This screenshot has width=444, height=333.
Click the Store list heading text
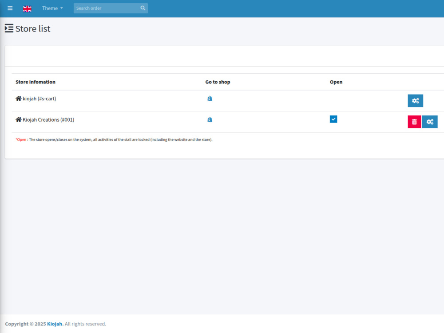33,28
